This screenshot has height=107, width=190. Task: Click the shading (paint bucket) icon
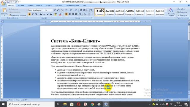[x=85, y=14]
